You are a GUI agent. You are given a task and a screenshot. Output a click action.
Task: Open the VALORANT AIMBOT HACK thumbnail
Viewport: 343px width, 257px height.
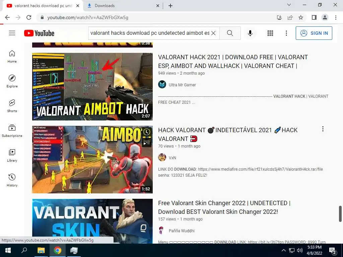click(92, 87)
